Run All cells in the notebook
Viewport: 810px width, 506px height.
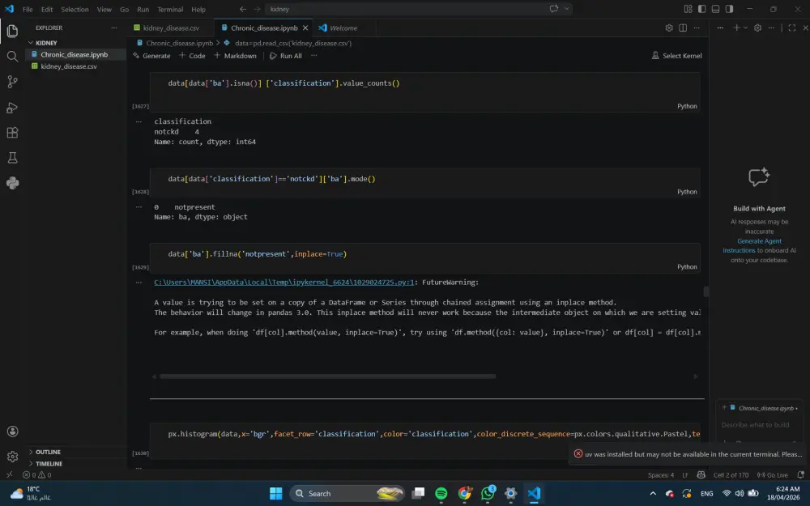point(285,56)
